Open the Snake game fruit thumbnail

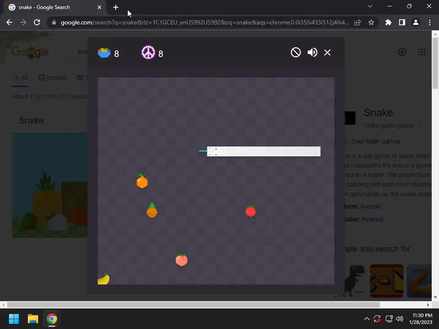tap(50, 185)
